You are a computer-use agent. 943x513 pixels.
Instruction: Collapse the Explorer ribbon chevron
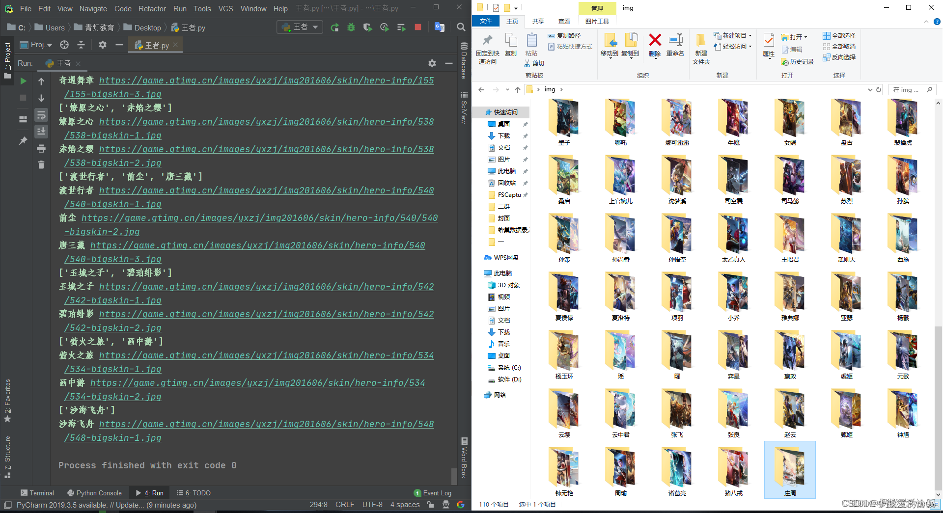[x=926, y=22]
